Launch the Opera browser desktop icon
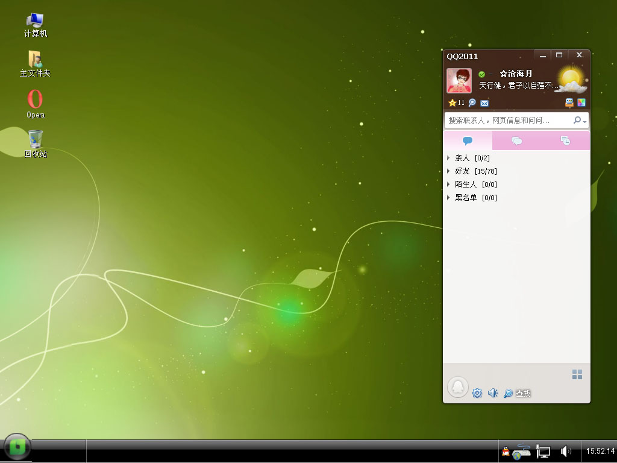Screen dimensions: 617x463 pos(36,104)
